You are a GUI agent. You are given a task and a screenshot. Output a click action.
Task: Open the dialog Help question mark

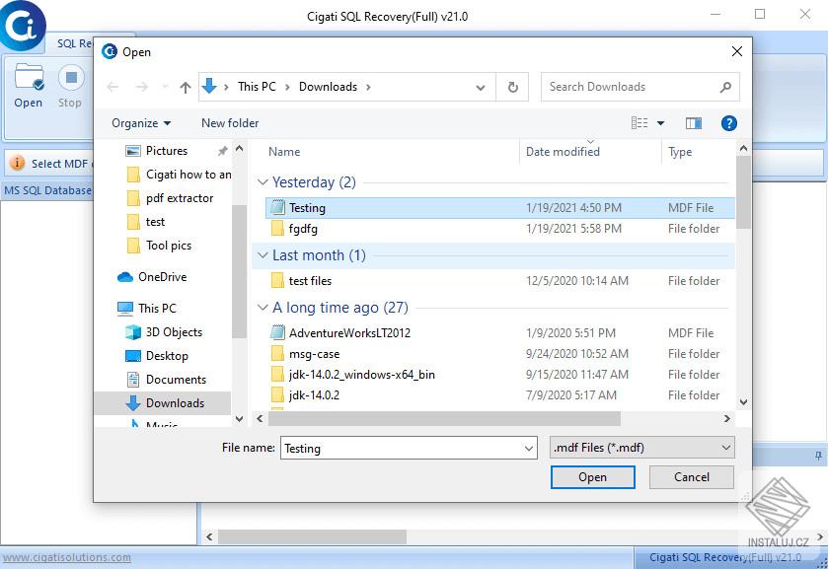728,123
